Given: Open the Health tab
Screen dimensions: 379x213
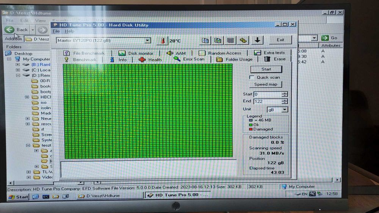Looking at the screenshot, I should coord(150,59).
